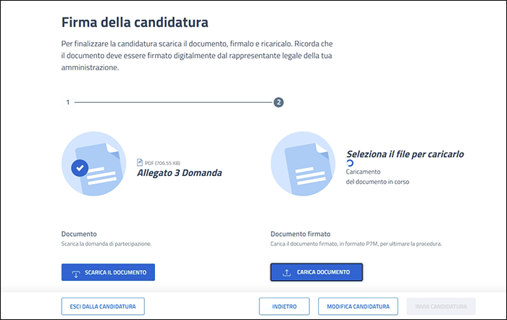Image resolution: width=507 pixels, height=320 pixels.
Task: Click Esci dalla candidatura button
Action: [103, 306]
